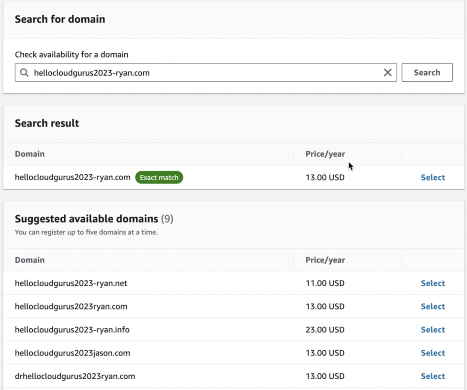Image resolution: width=467 pixels, height=390 pixels.
Task: Select hellocloudgurus2023-ryan.info domain
Action: 433,330
